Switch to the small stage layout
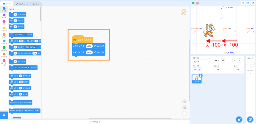 click(x=243, y=3)
